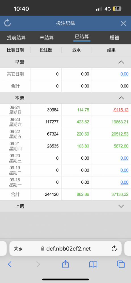Tap the refresh icon in the header
The image size is (131, 283).
(8, 23)
